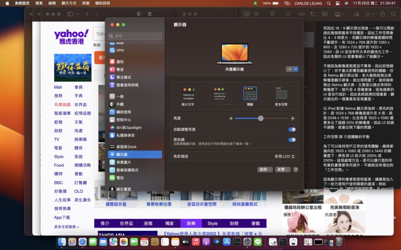Open 螢幕使用時間 (Screen Time) in the sidebar
401x250 pixels.
pyautogui.click(x=135, y=85)
